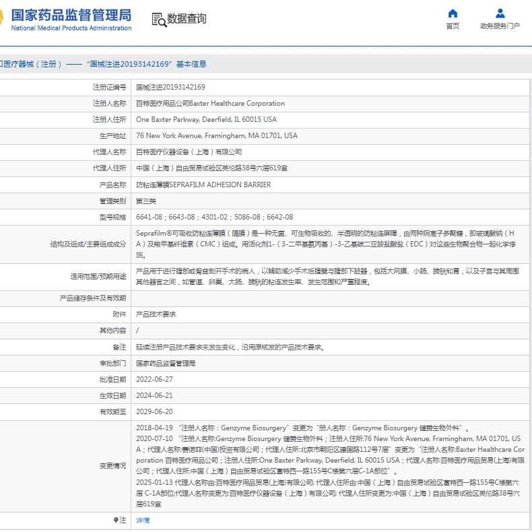Click One Baxter Parkway address value
Viewport: 532px width, 532px height.
[206, 119]
